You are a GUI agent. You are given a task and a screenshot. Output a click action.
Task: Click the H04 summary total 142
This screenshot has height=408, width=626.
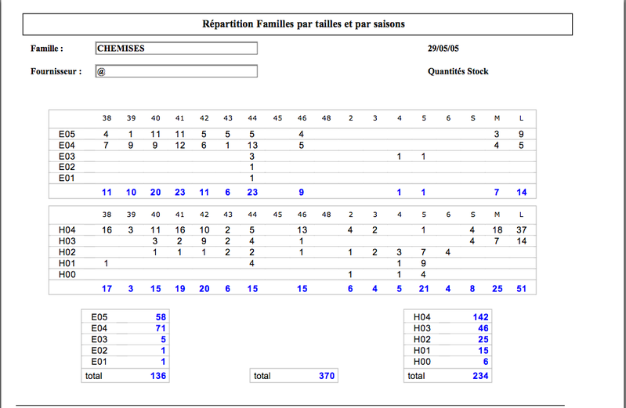coord(481,317)
